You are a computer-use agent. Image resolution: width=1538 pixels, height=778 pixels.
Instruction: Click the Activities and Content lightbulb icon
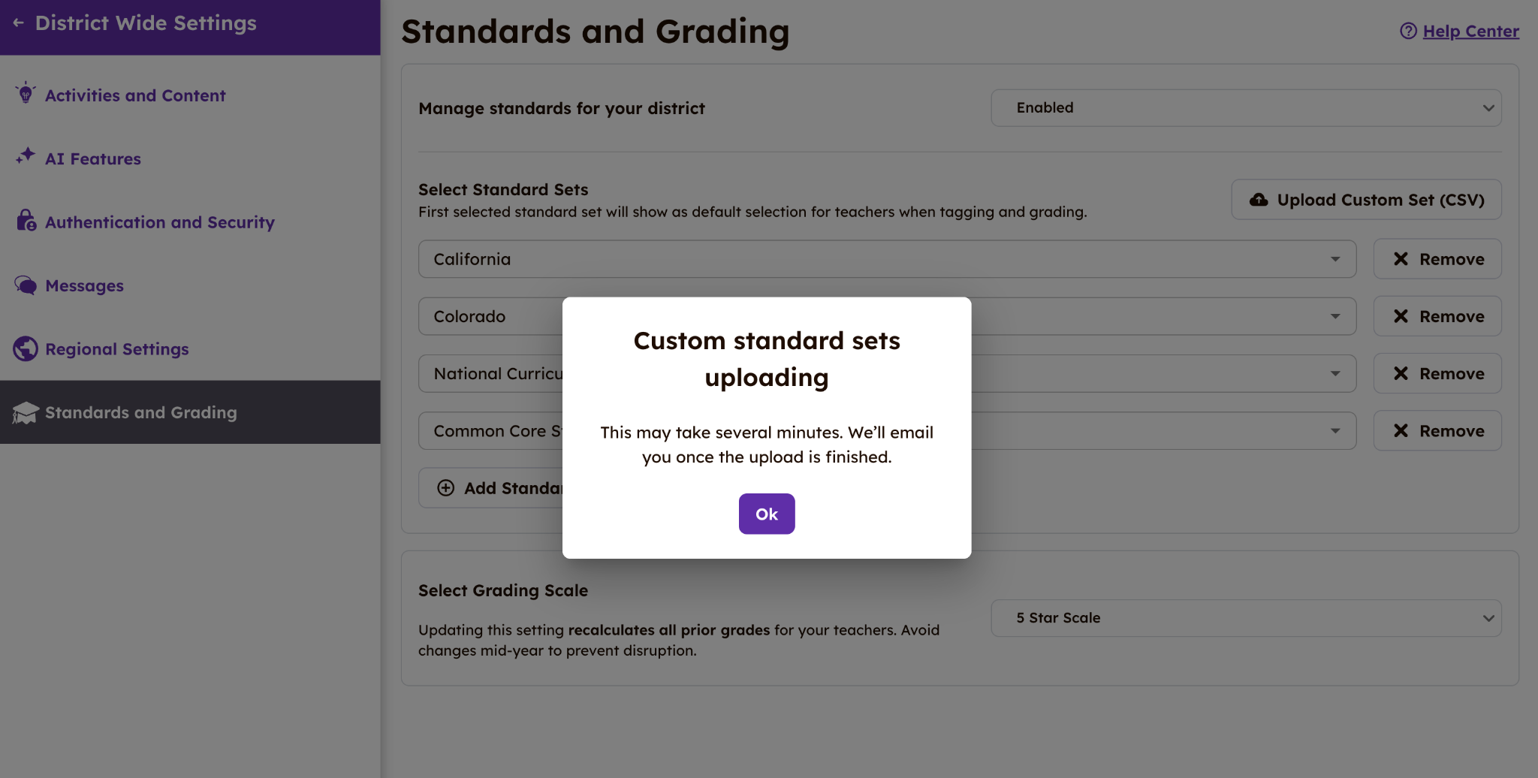tap(26, 93)
